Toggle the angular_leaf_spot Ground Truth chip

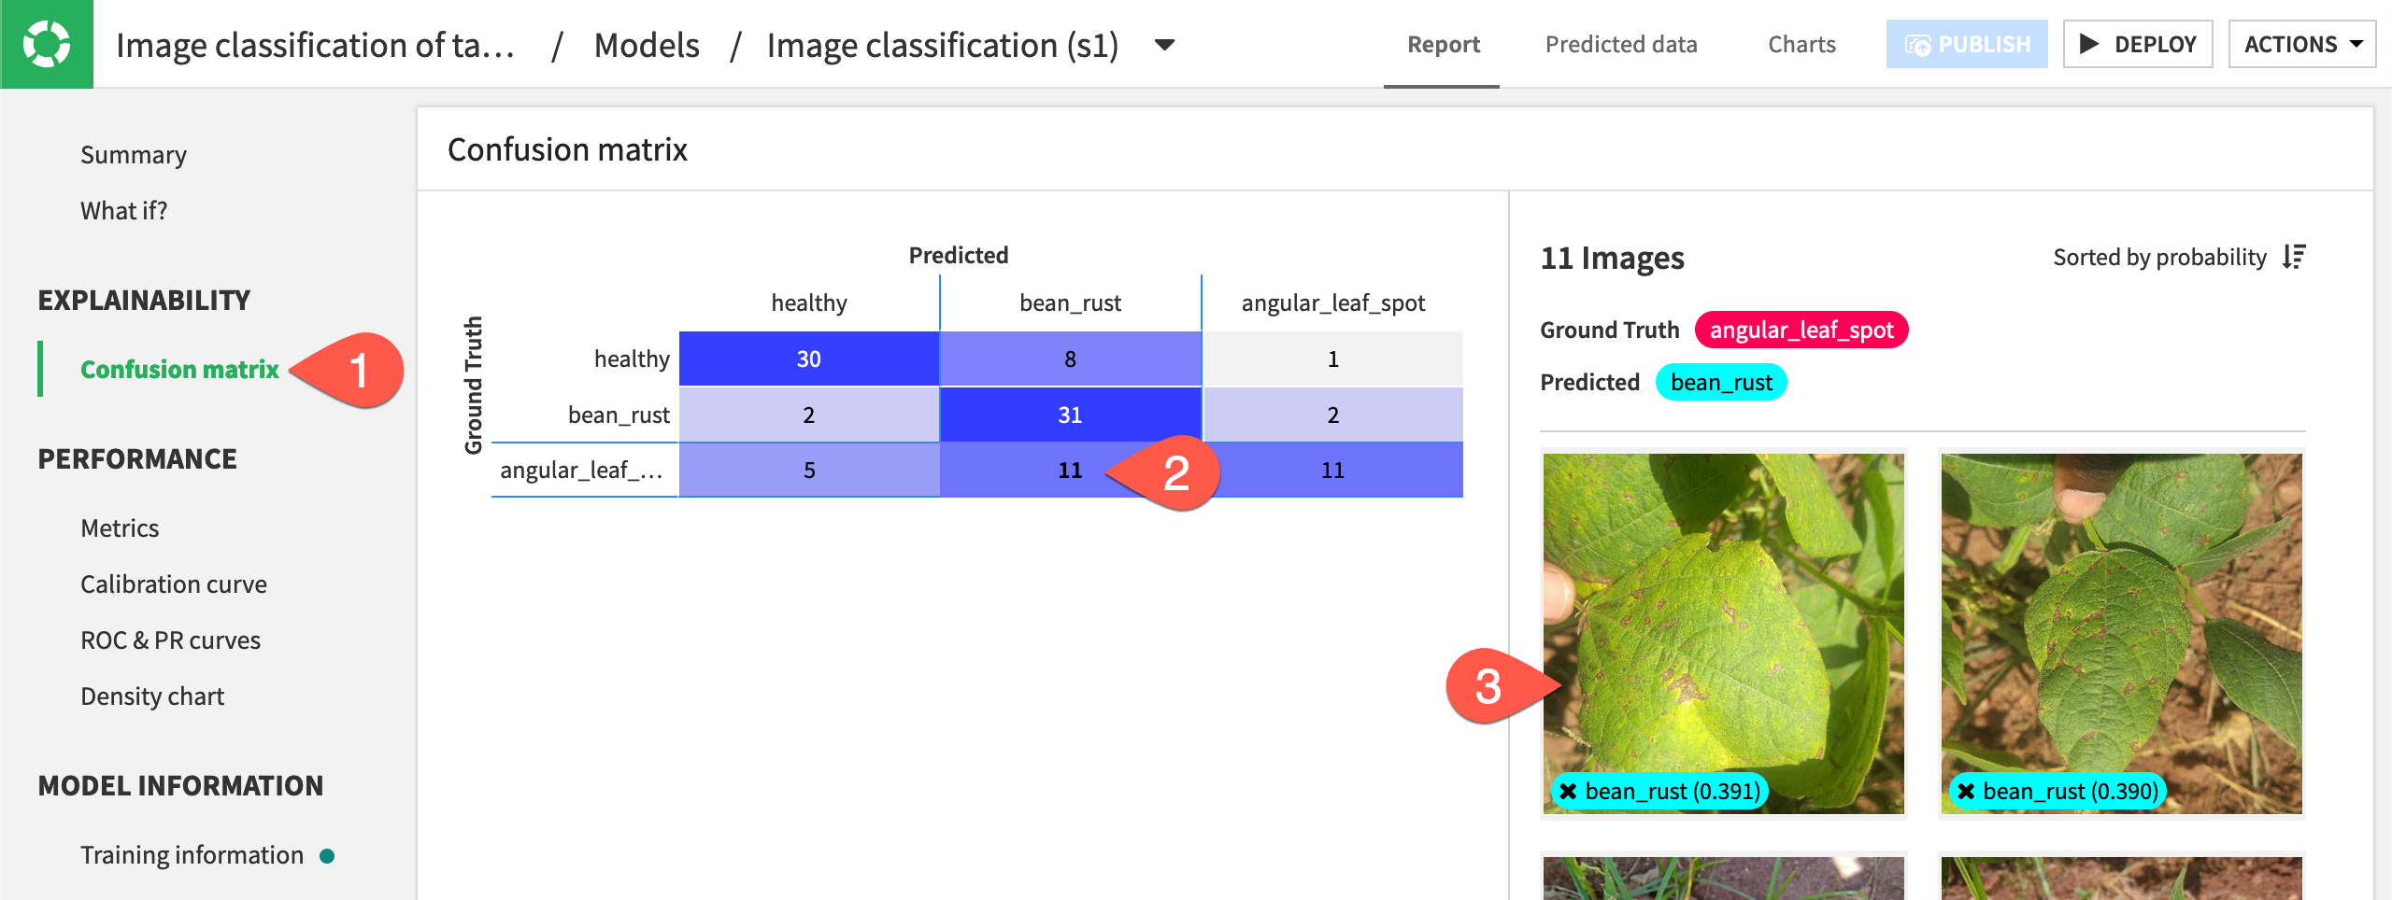(x=1800, y=330)
